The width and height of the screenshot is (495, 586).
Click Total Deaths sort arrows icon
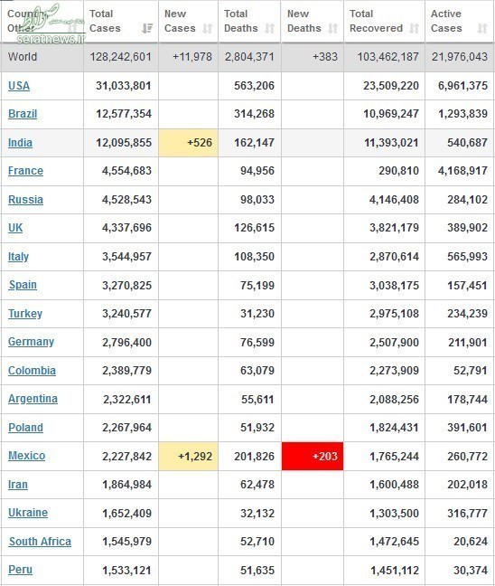[x=269, y=28]
